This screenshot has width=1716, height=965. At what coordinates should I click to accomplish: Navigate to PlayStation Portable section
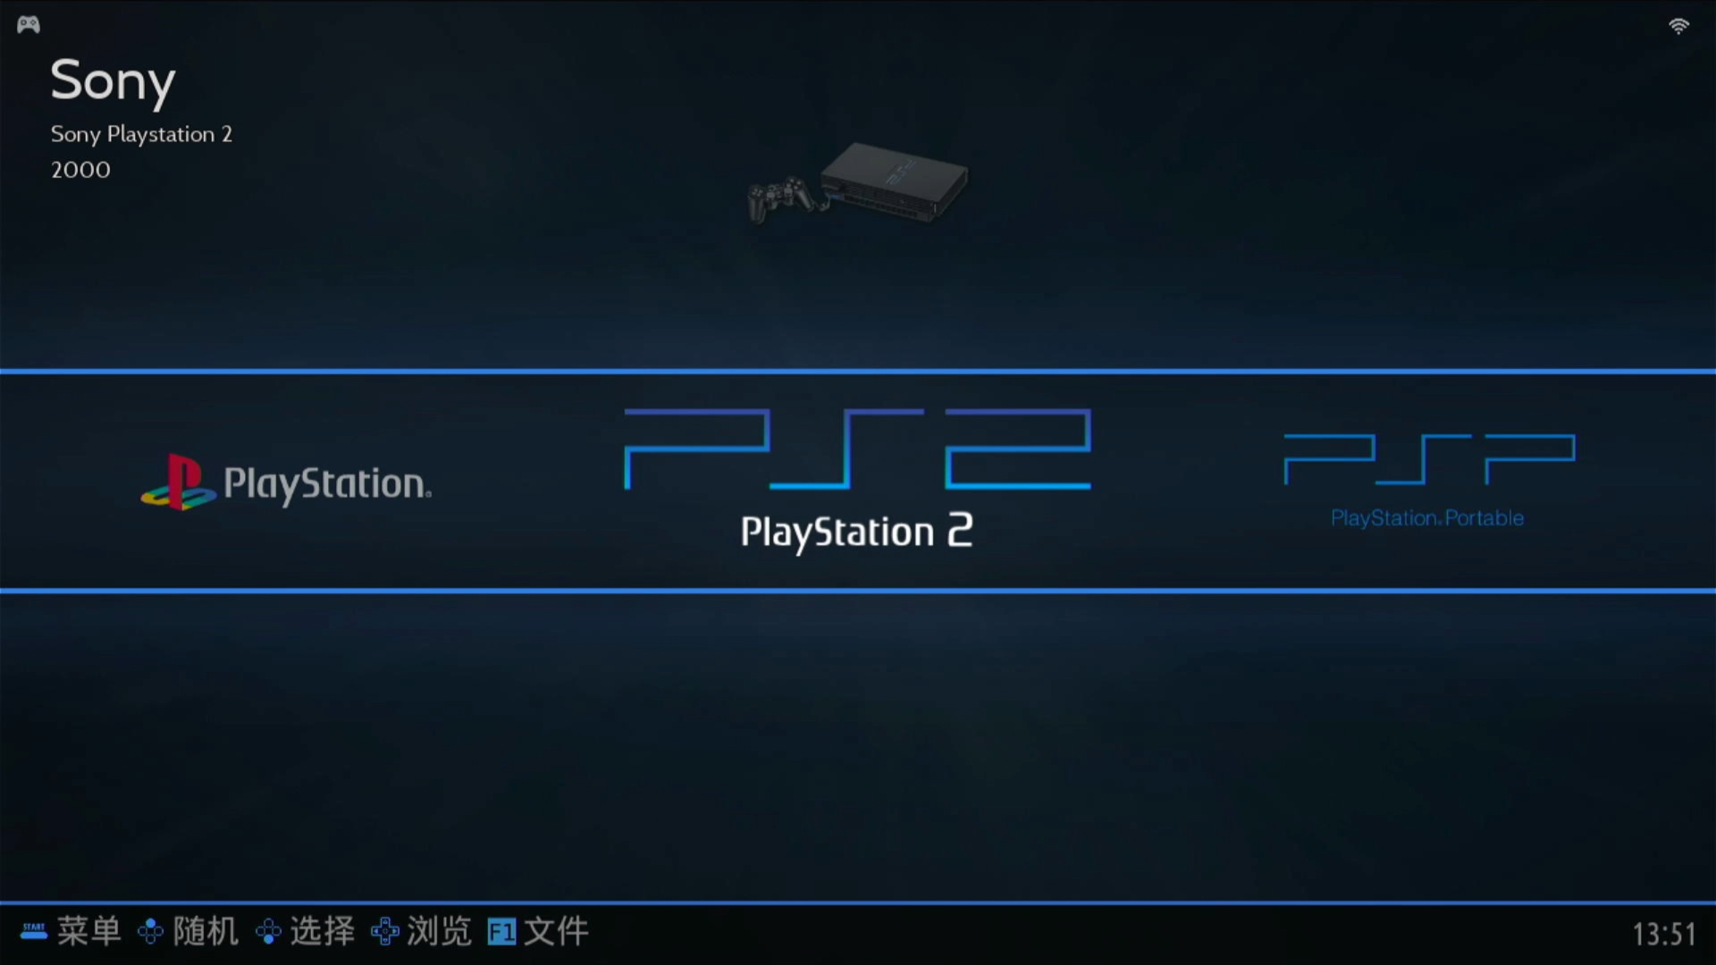click(x=1427, y=477)
